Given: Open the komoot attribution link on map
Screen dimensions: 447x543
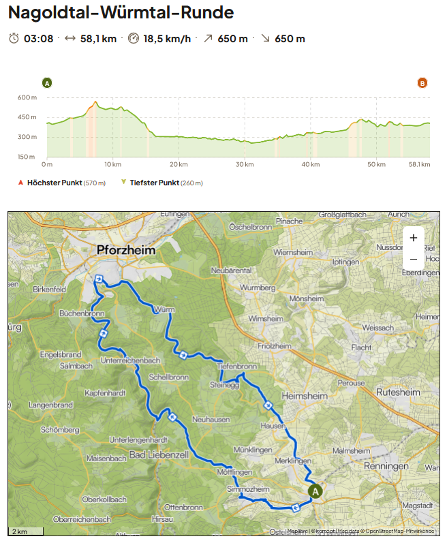Looking at the screenshot, I should tap(323, 531).
